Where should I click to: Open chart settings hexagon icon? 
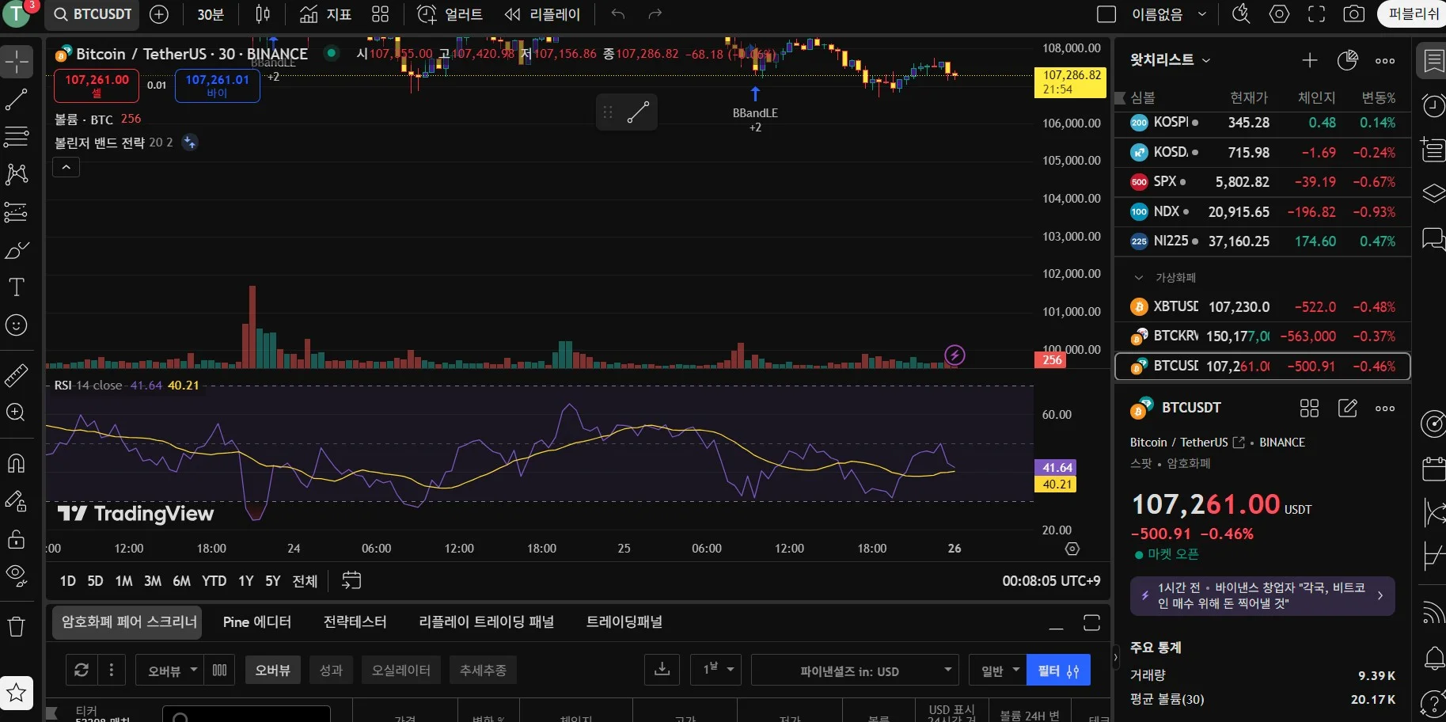[x=1279, y=14]
